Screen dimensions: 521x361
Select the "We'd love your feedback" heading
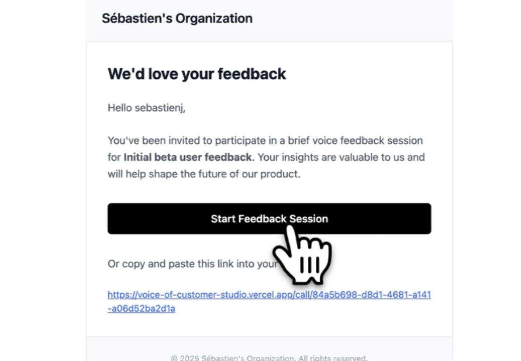(x=197, y=73)
